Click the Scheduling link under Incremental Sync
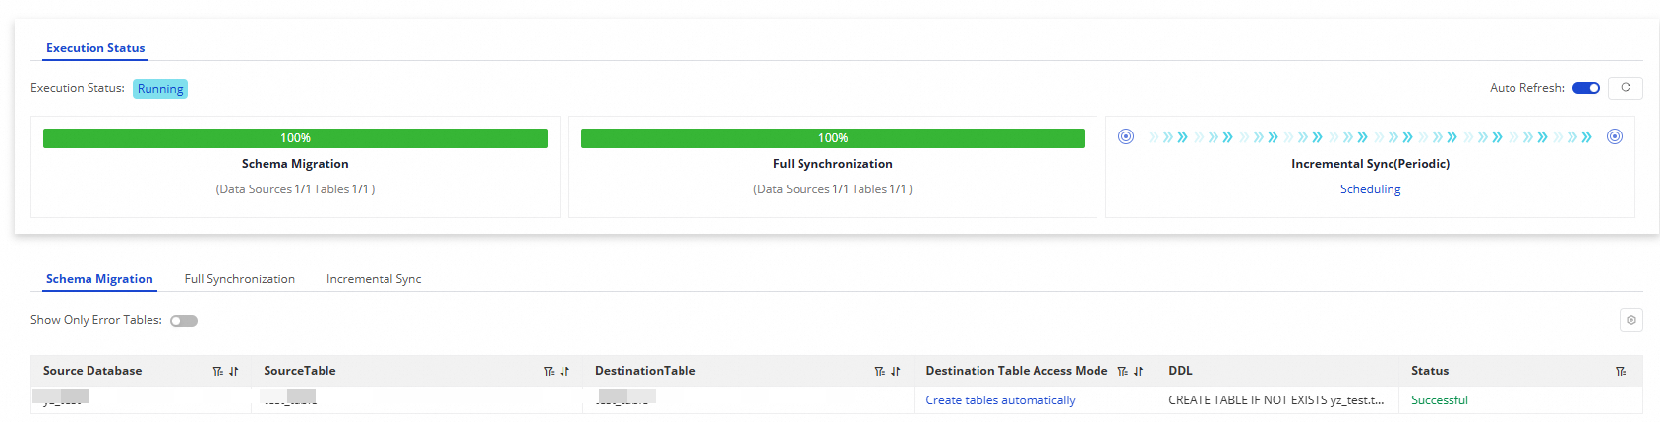Viewport: 1660px width, 422px height. pyautogui.click(x=1370, y=189)
